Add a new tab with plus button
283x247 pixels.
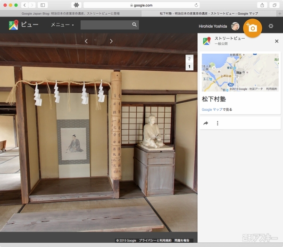pyautogui.click(x=280, y=14)
